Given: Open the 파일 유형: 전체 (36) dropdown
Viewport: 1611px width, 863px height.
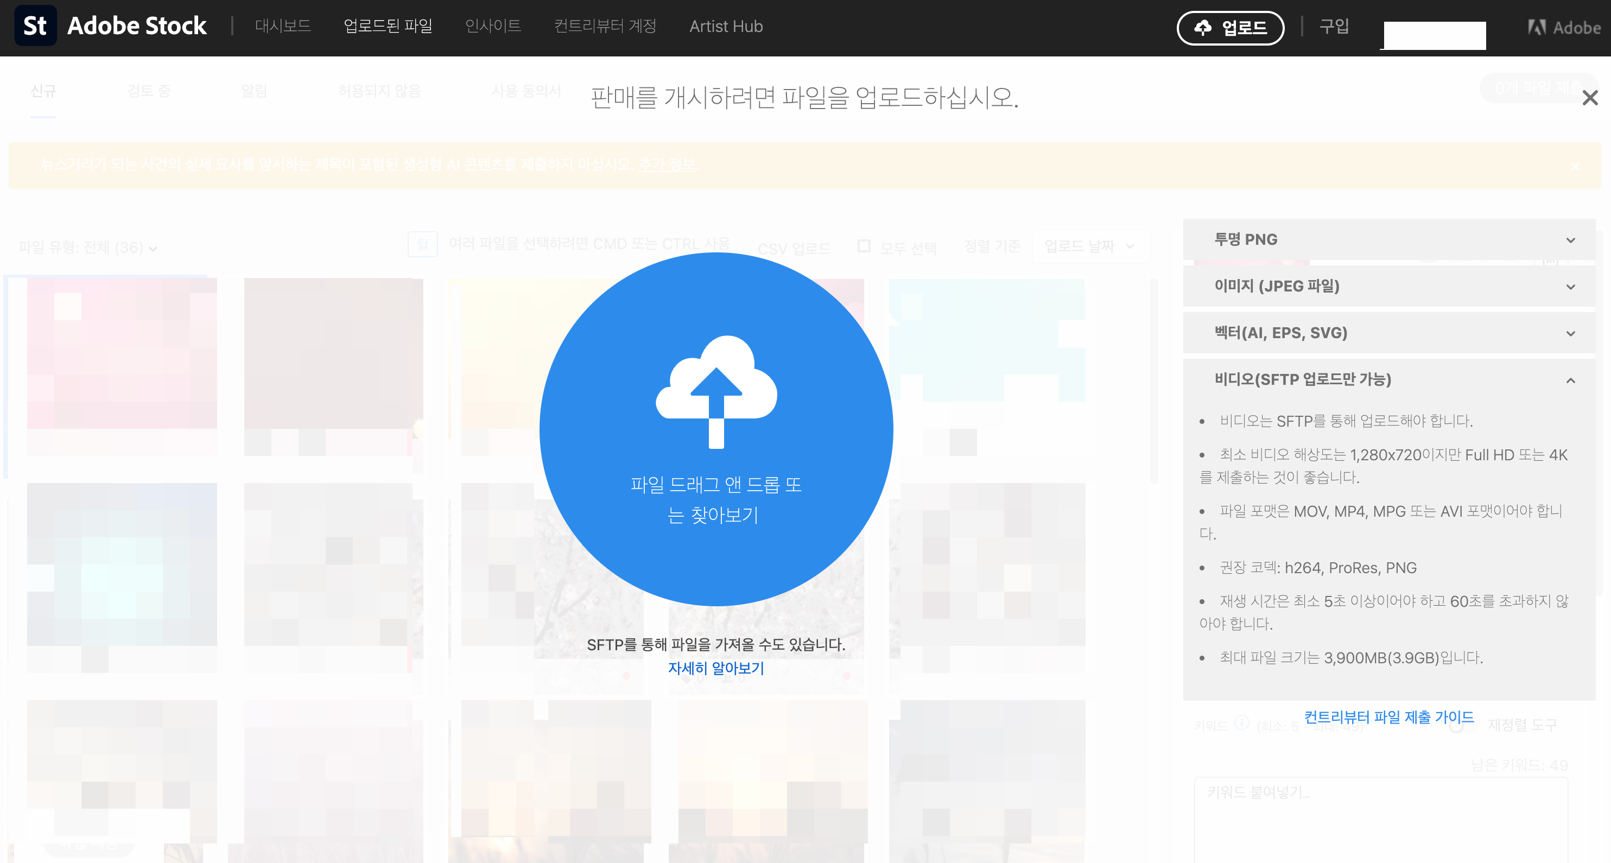Looking at the screenshot, I should click(87, 248).
